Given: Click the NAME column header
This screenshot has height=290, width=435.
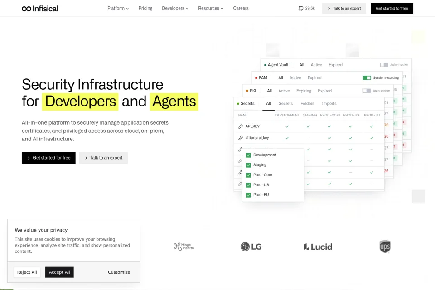Looking at the screenshot, I should click(x=243, y=115).
